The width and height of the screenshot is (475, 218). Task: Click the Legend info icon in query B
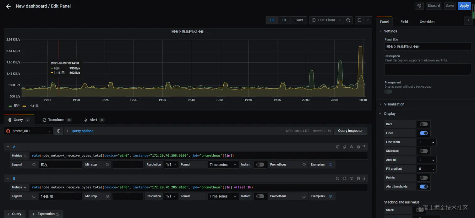[34, 196]
